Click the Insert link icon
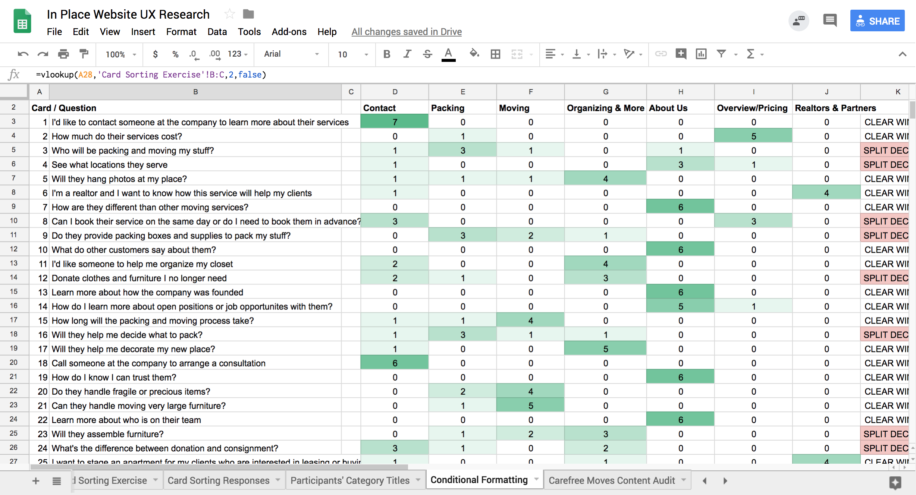Screen dimensions: 916x495 661,54
